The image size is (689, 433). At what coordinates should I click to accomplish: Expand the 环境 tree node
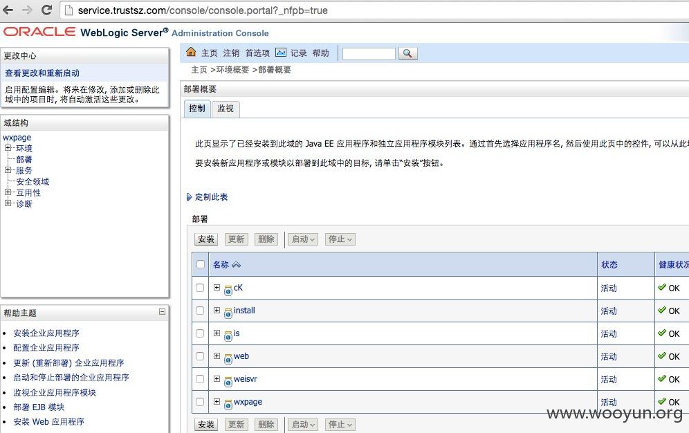click(x=8, y=148)
